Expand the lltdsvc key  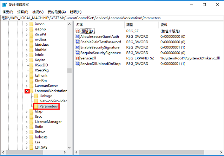coord(27,132)
